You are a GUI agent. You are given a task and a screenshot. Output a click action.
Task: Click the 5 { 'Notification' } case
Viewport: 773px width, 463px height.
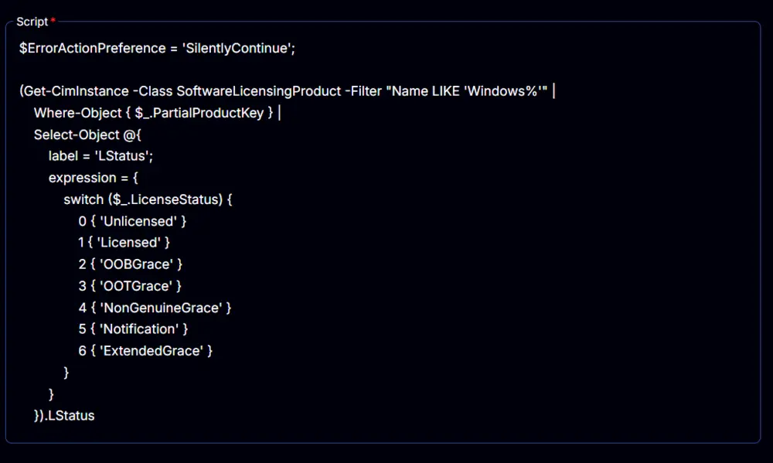click(x=133, y=329)
